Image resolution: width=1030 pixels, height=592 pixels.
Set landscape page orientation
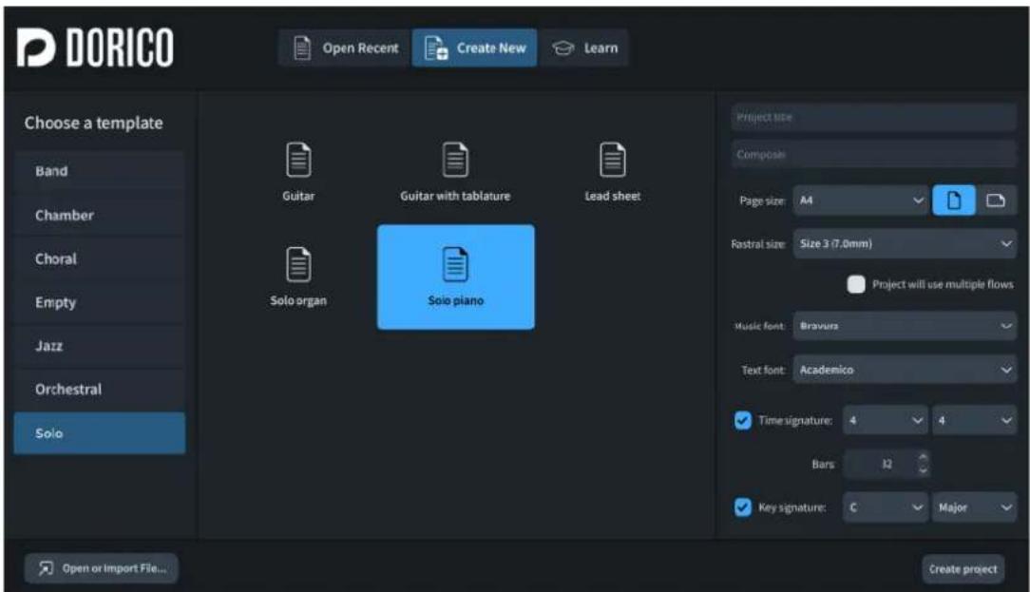[996, 201]
